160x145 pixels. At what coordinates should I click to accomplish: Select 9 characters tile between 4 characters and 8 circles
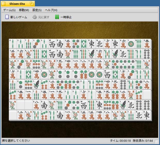(x=115, y=85)
